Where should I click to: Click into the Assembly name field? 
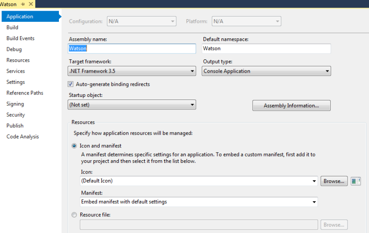pyautogui.click(x=132, y=49)
